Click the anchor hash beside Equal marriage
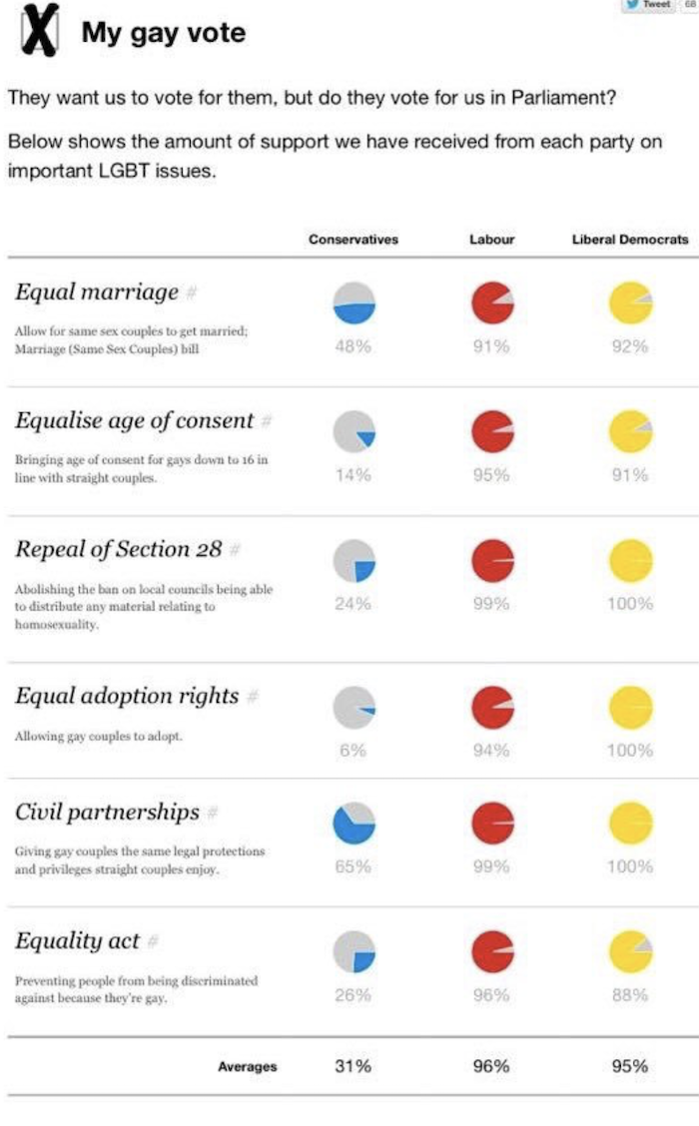This screenshot has height=1126, width=699. [x=192, y=292]
